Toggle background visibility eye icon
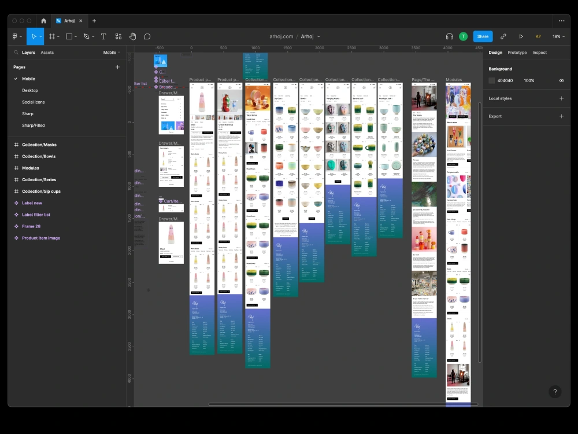This screenshot has height=434, width=578. click(561, 80)
